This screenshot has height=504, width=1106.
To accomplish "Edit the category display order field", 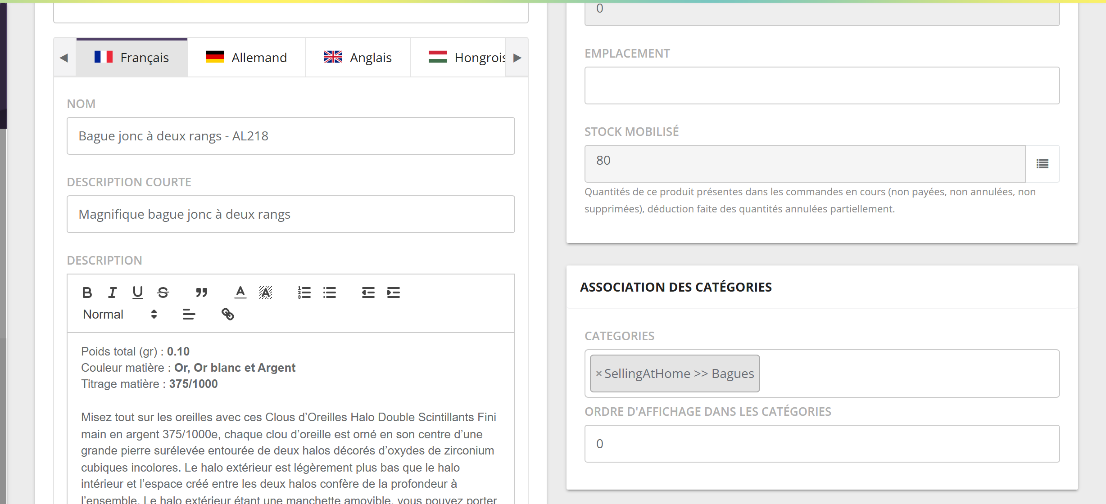I will pyautogui.click(x=822, y=444).
